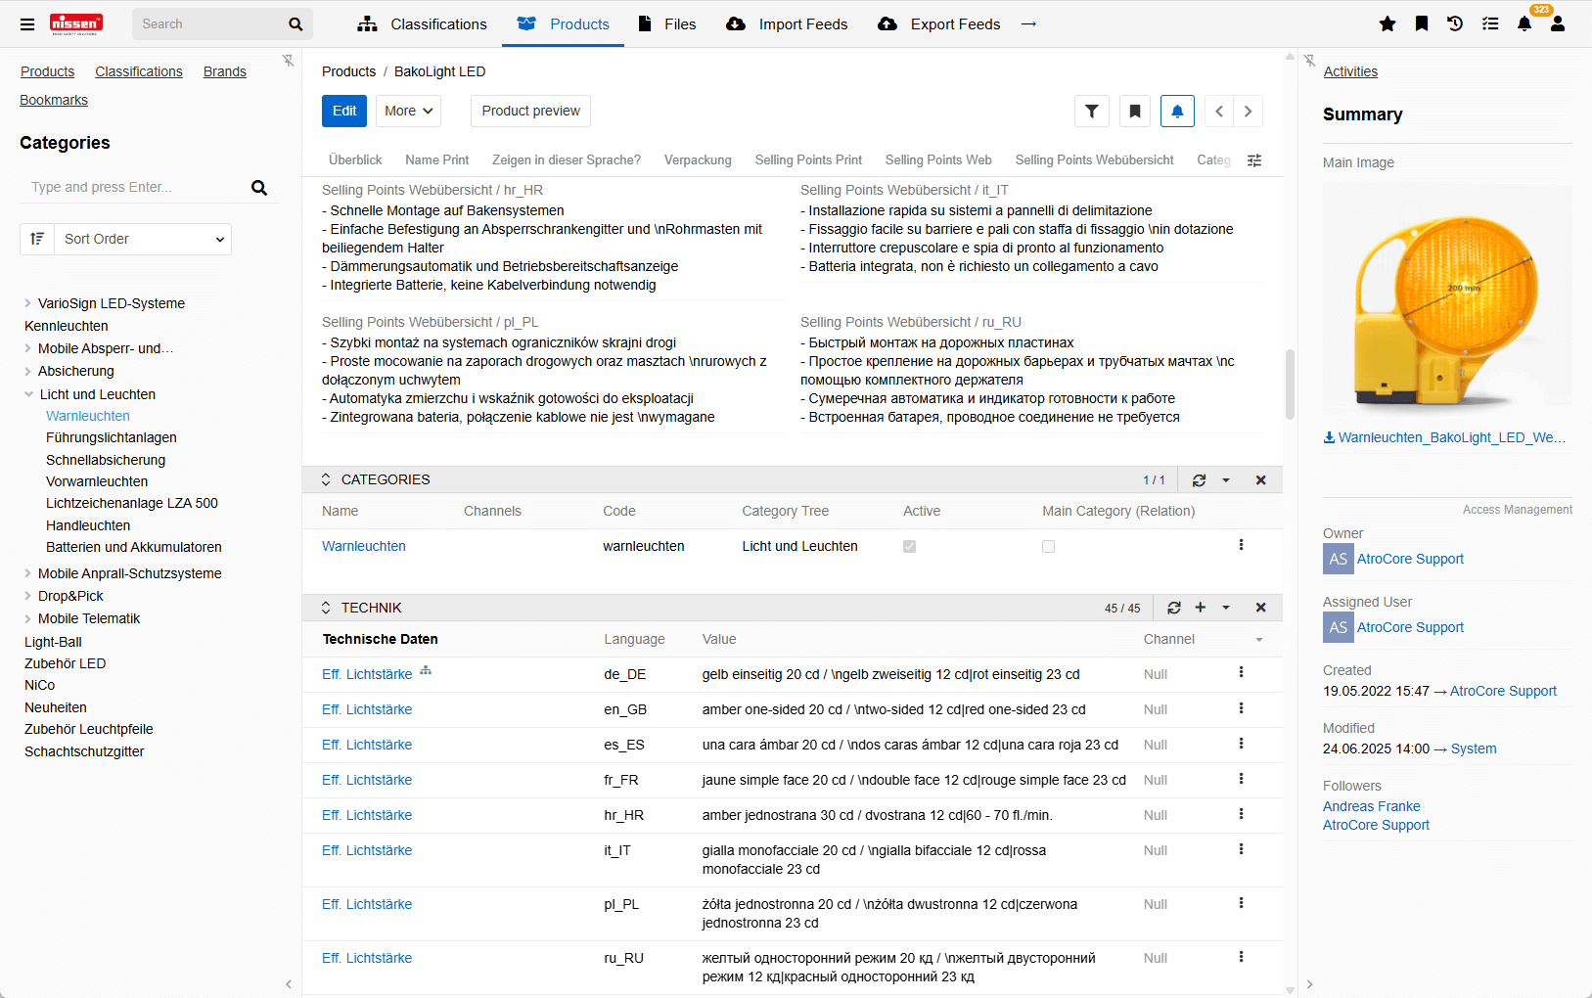Click the main content vertical scrollbar
Viewport: 1592px width, 998px height.
(1290, 384)
